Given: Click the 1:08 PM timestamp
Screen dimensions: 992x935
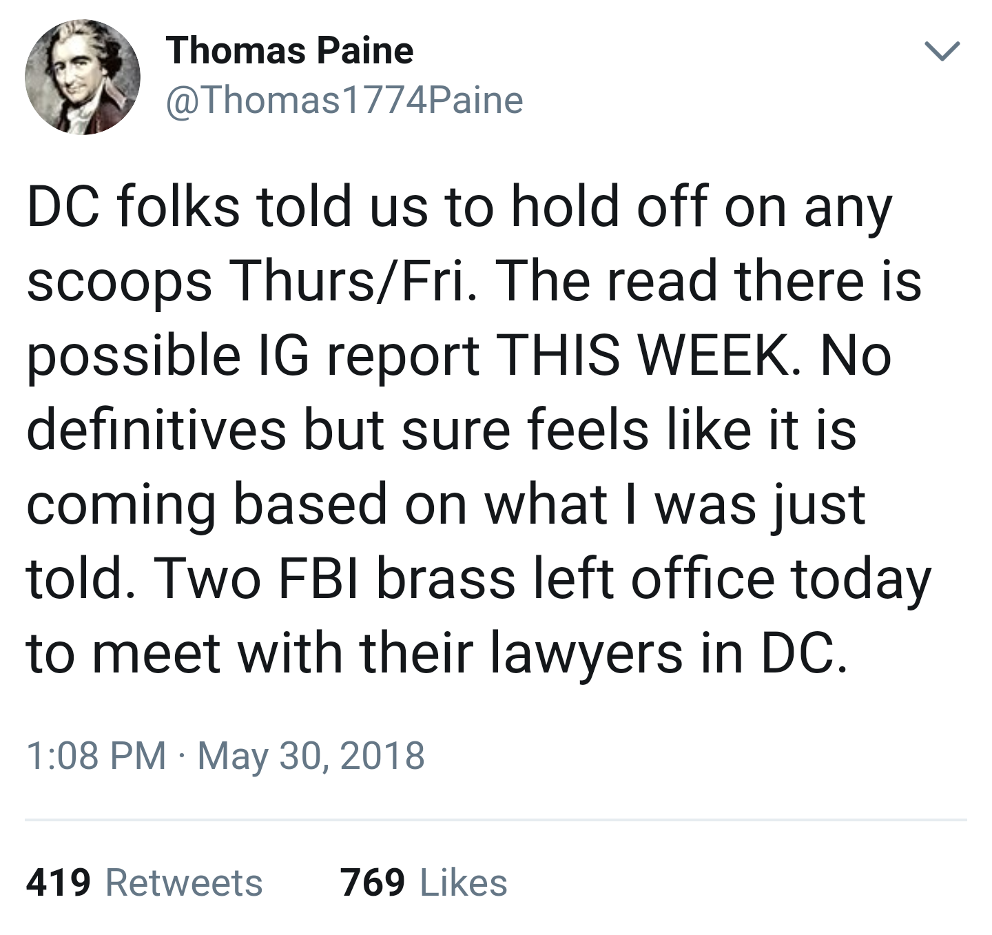Looking at the screenshot, I should [x=96, y=755].
